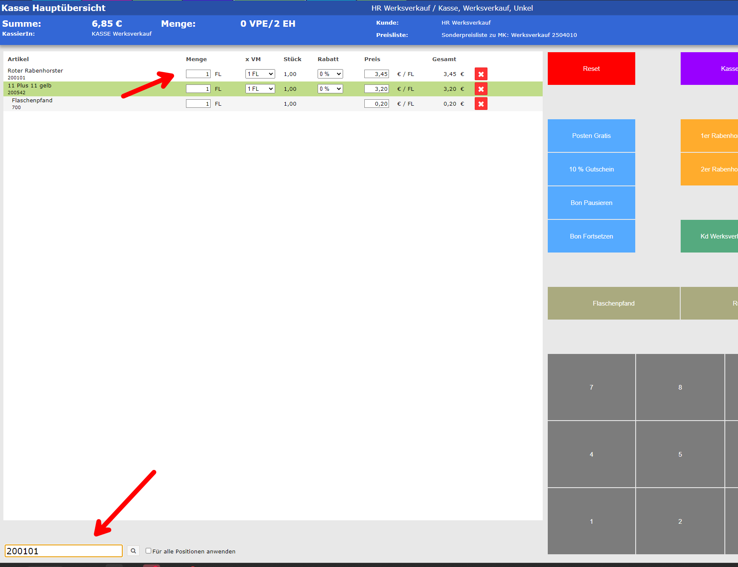Apply the 10 % Gutschein button
Image resolution: width=738 pixels, height=567 pixels.
pos(591,169)
